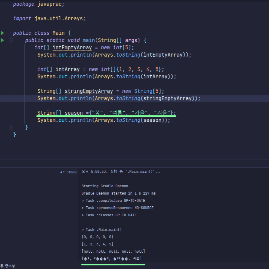This screenshot has height=269, width=269.
Task: Click the 오후 5:50:53 run timestamp line
Action: click(121, 172)
